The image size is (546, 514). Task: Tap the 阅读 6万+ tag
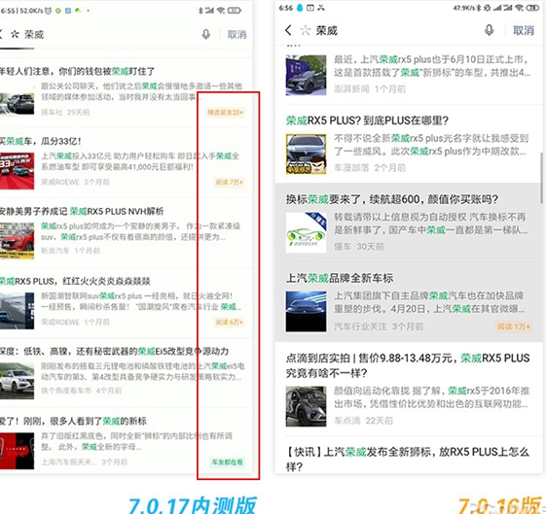point(229,323)
